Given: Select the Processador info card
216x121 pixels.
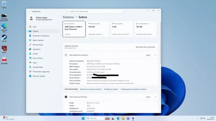Looking at the screenshot, I should pos(74,29).
